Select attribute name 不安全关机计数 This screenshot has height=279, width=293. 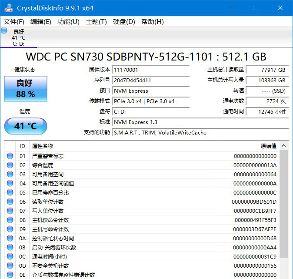click(x=50, y=266)
